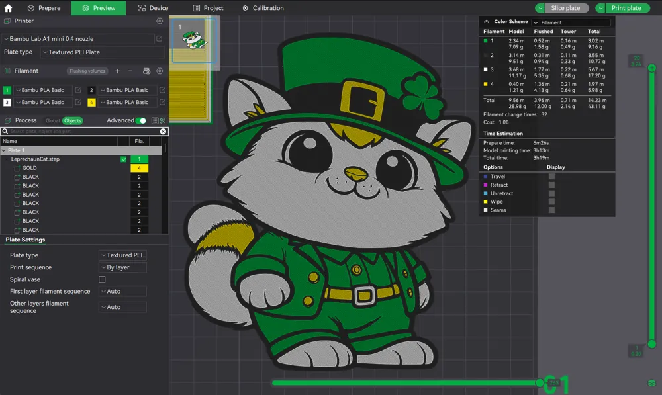Open filament settings gear icon

coord(160,71)
